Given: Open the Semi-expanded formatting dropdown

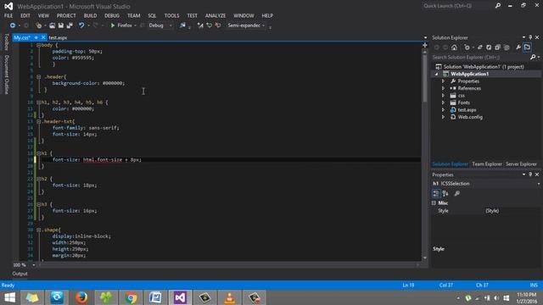Looking at the screenshot, I should coord(246,25).
